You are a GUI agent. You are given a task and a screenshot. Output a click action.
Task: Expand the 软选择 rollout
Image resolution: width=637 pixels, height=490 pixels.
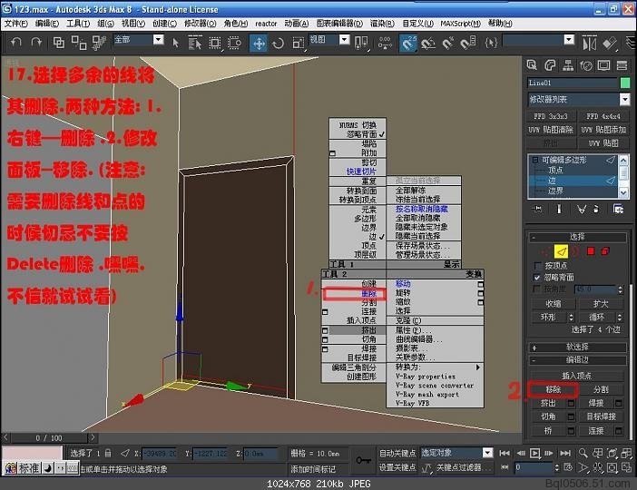point(577,347)
